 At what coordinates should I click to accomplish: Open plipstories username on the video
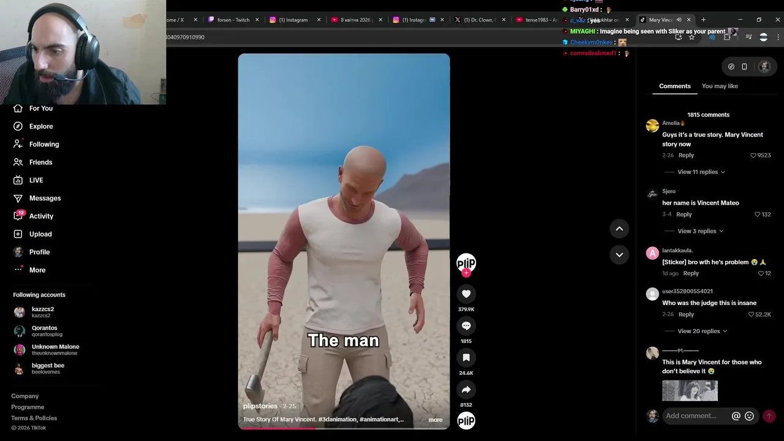(x=260, y=406)
